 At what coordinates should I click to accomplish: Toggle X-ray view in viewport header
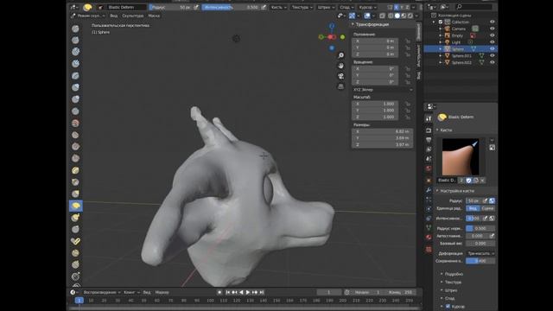(x=382, y=16)
